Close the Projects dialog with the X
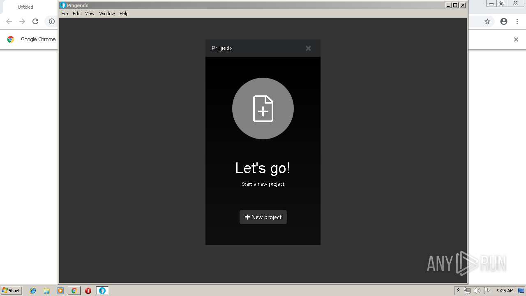 (x=308, y=48)
